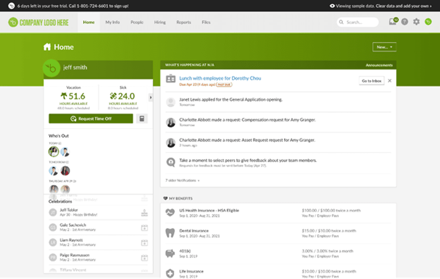
Task: Click the Go to Inbox button
Action: (371, 80)
